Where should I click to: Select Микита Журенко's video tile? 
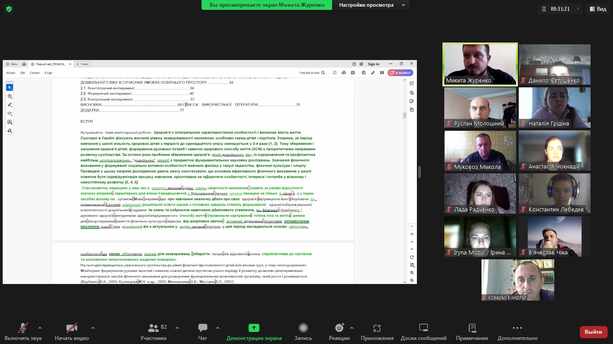pyautogui.click(x=480, y=64)
